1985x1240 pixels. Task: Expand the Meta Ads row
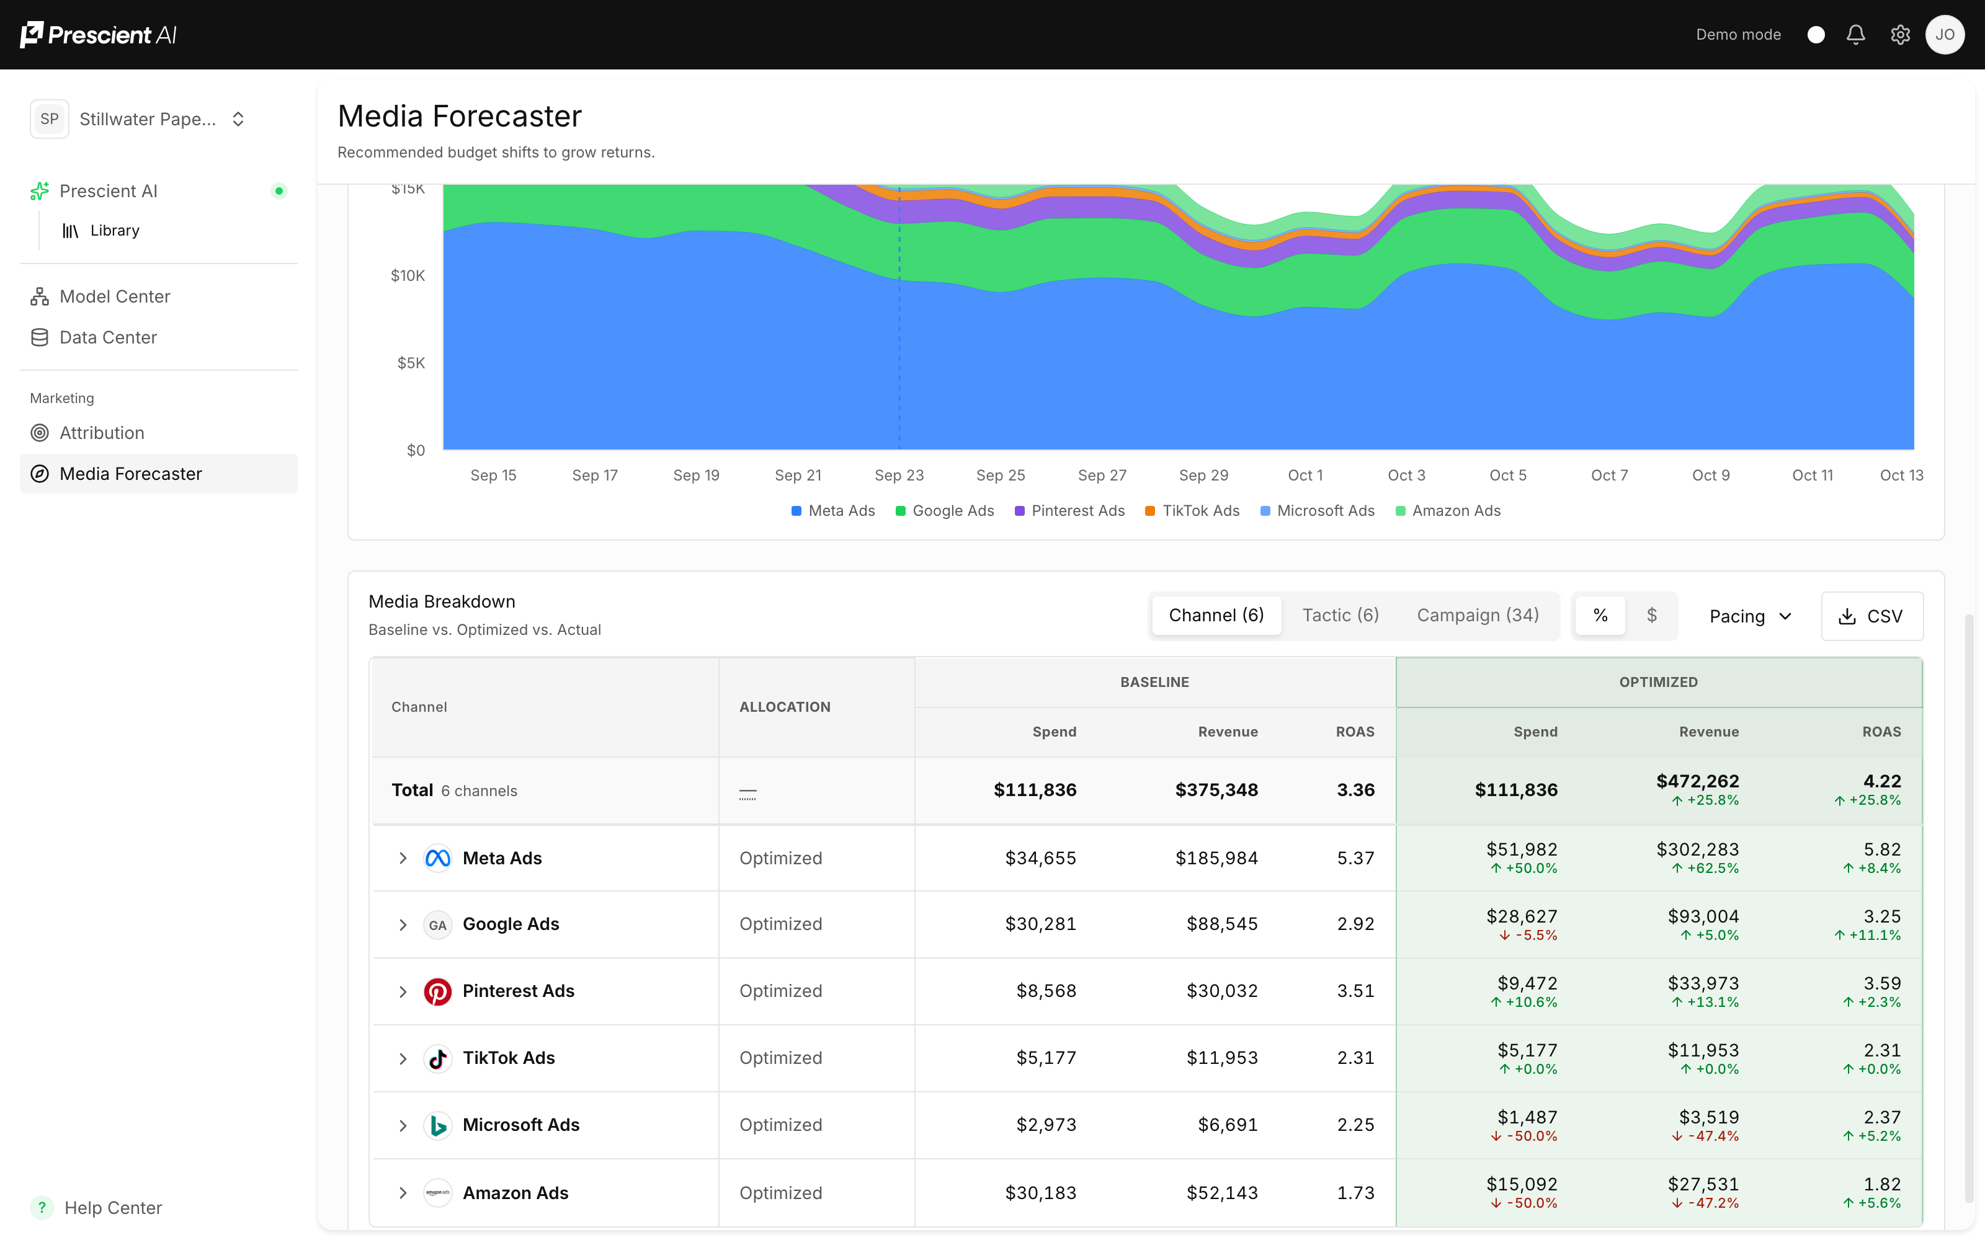[x=403, y=858]
